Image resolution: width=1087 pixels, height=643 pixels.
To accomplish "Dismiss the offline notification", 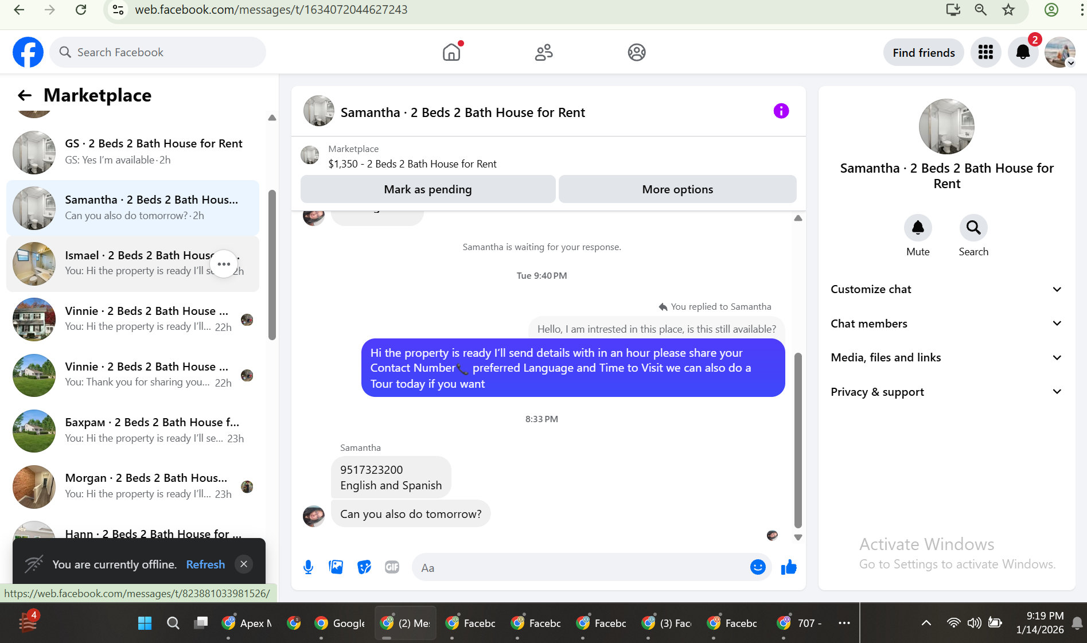I will point(244,564).
